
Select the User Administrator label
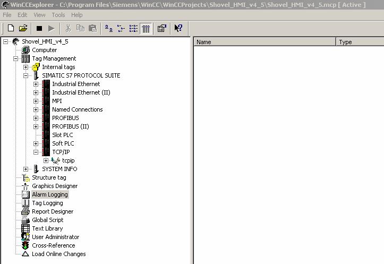point(56,237)
